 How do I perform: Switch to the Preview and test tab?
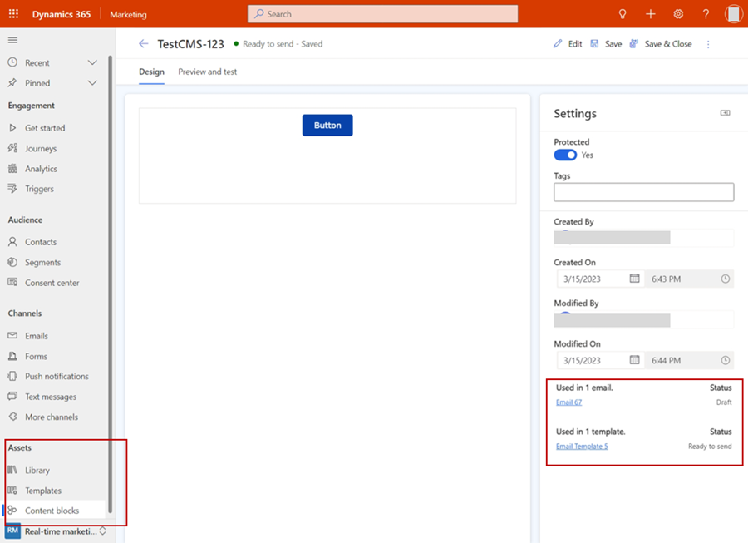click(x=207, y=72)
